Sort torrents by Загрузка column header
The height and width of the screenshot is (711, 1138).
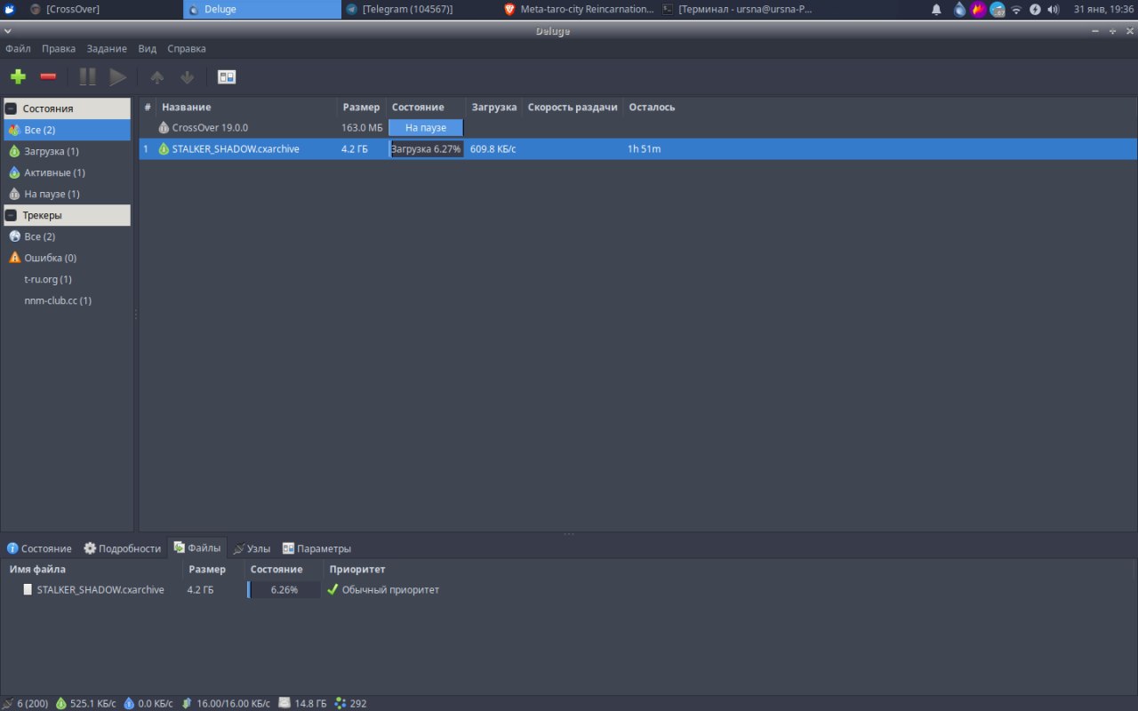click(x=494, y=107)
